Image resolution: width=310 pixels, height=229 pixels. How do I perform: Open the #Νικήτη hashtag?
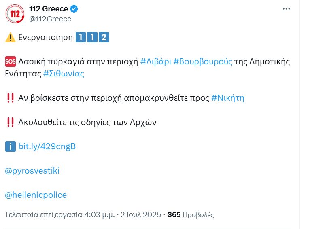pos(228,98)
